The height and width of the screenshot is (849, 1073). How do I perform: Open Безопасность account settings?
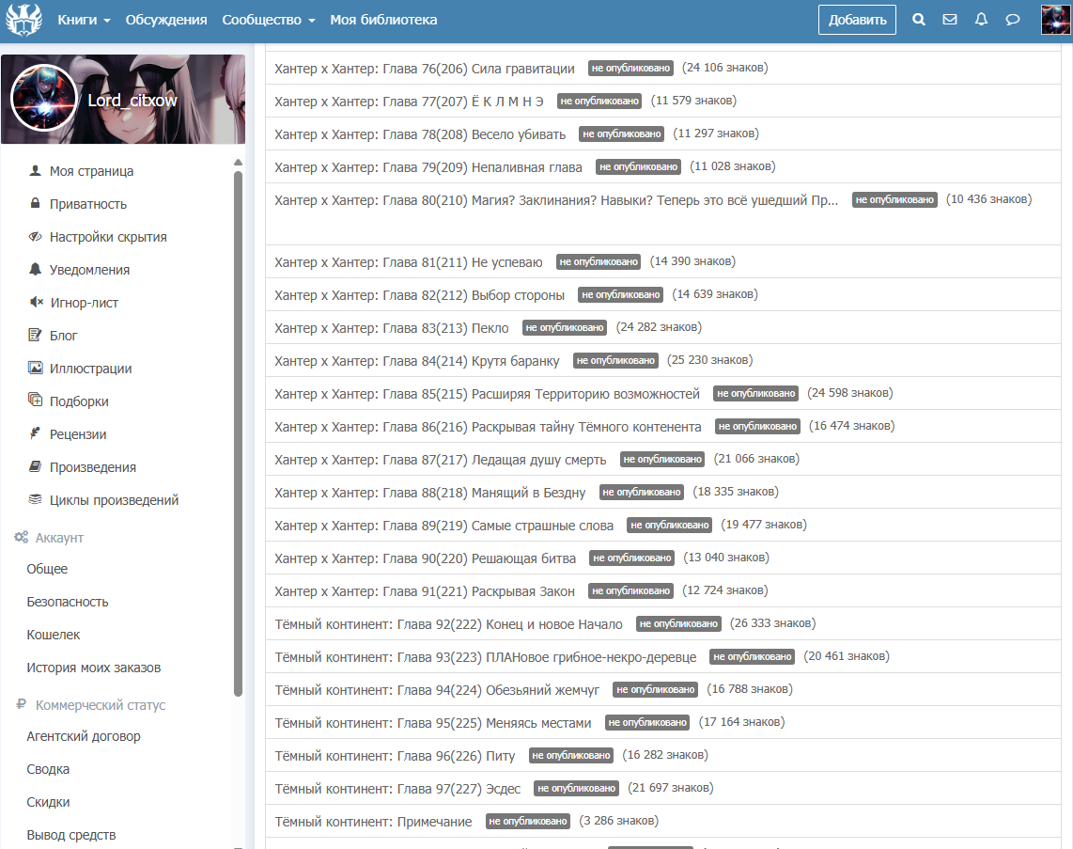[68, 602]
